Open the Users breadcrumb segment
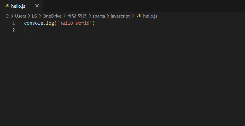Viewport: 245px width, 126px height. (x=20, y=16)
